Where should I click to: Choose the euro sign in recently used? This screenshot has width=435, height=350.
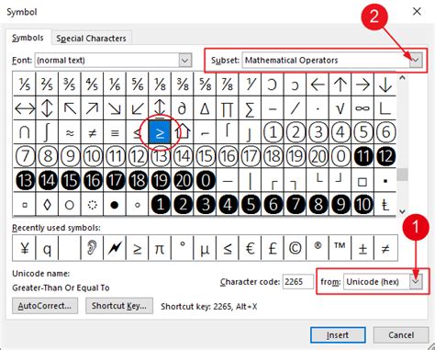pyautogui.click(x=250, y=248)
